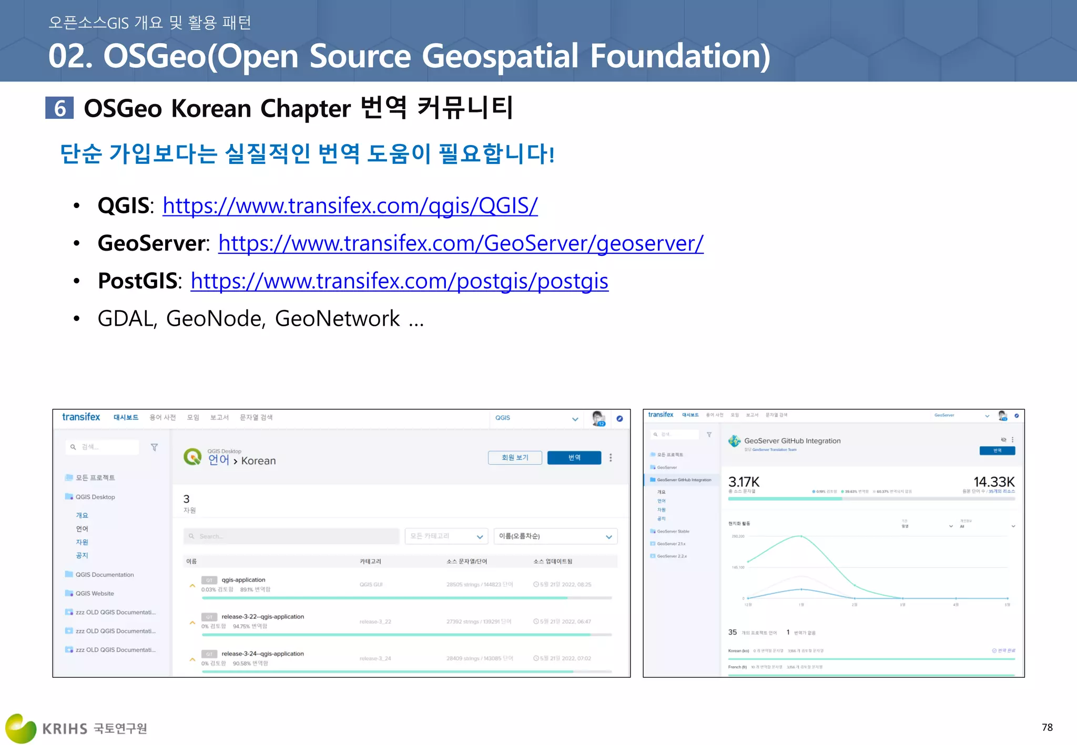Viewport: 1077px width, 745px height.
Task: Open the 이름(오름차순) sort dropdown
Action: (555, 536)
